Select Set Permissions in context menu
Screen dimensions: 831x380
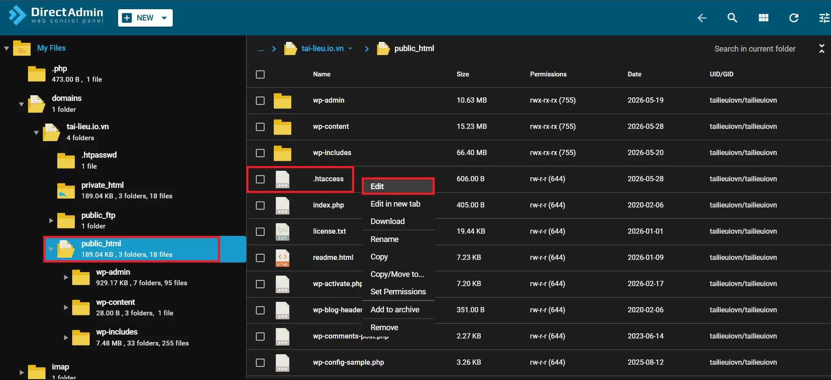click(398, 292)
